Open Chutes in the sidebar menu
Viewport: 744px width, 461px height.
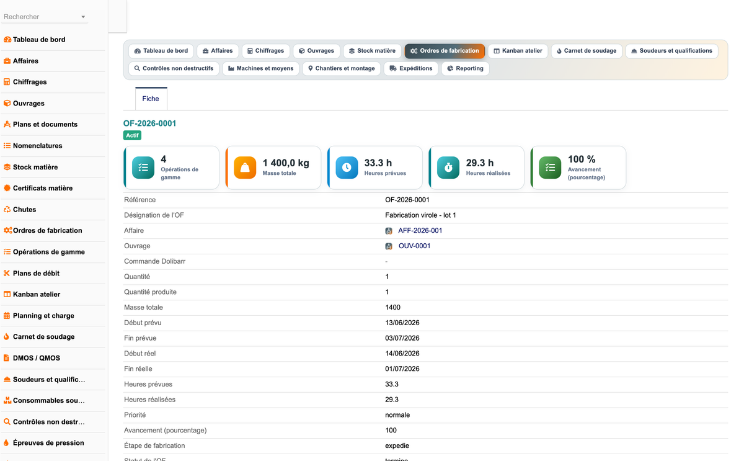click(25, 209)
